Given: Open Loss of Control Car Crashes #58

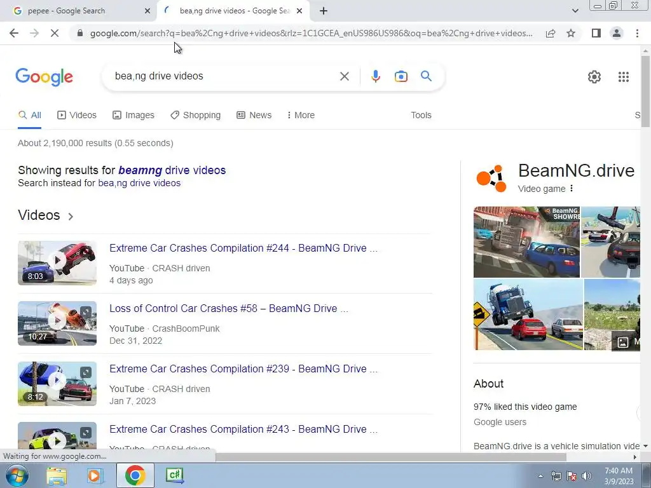Looking at the screenshot, I should pyautogui.click(x=229, y=309).
